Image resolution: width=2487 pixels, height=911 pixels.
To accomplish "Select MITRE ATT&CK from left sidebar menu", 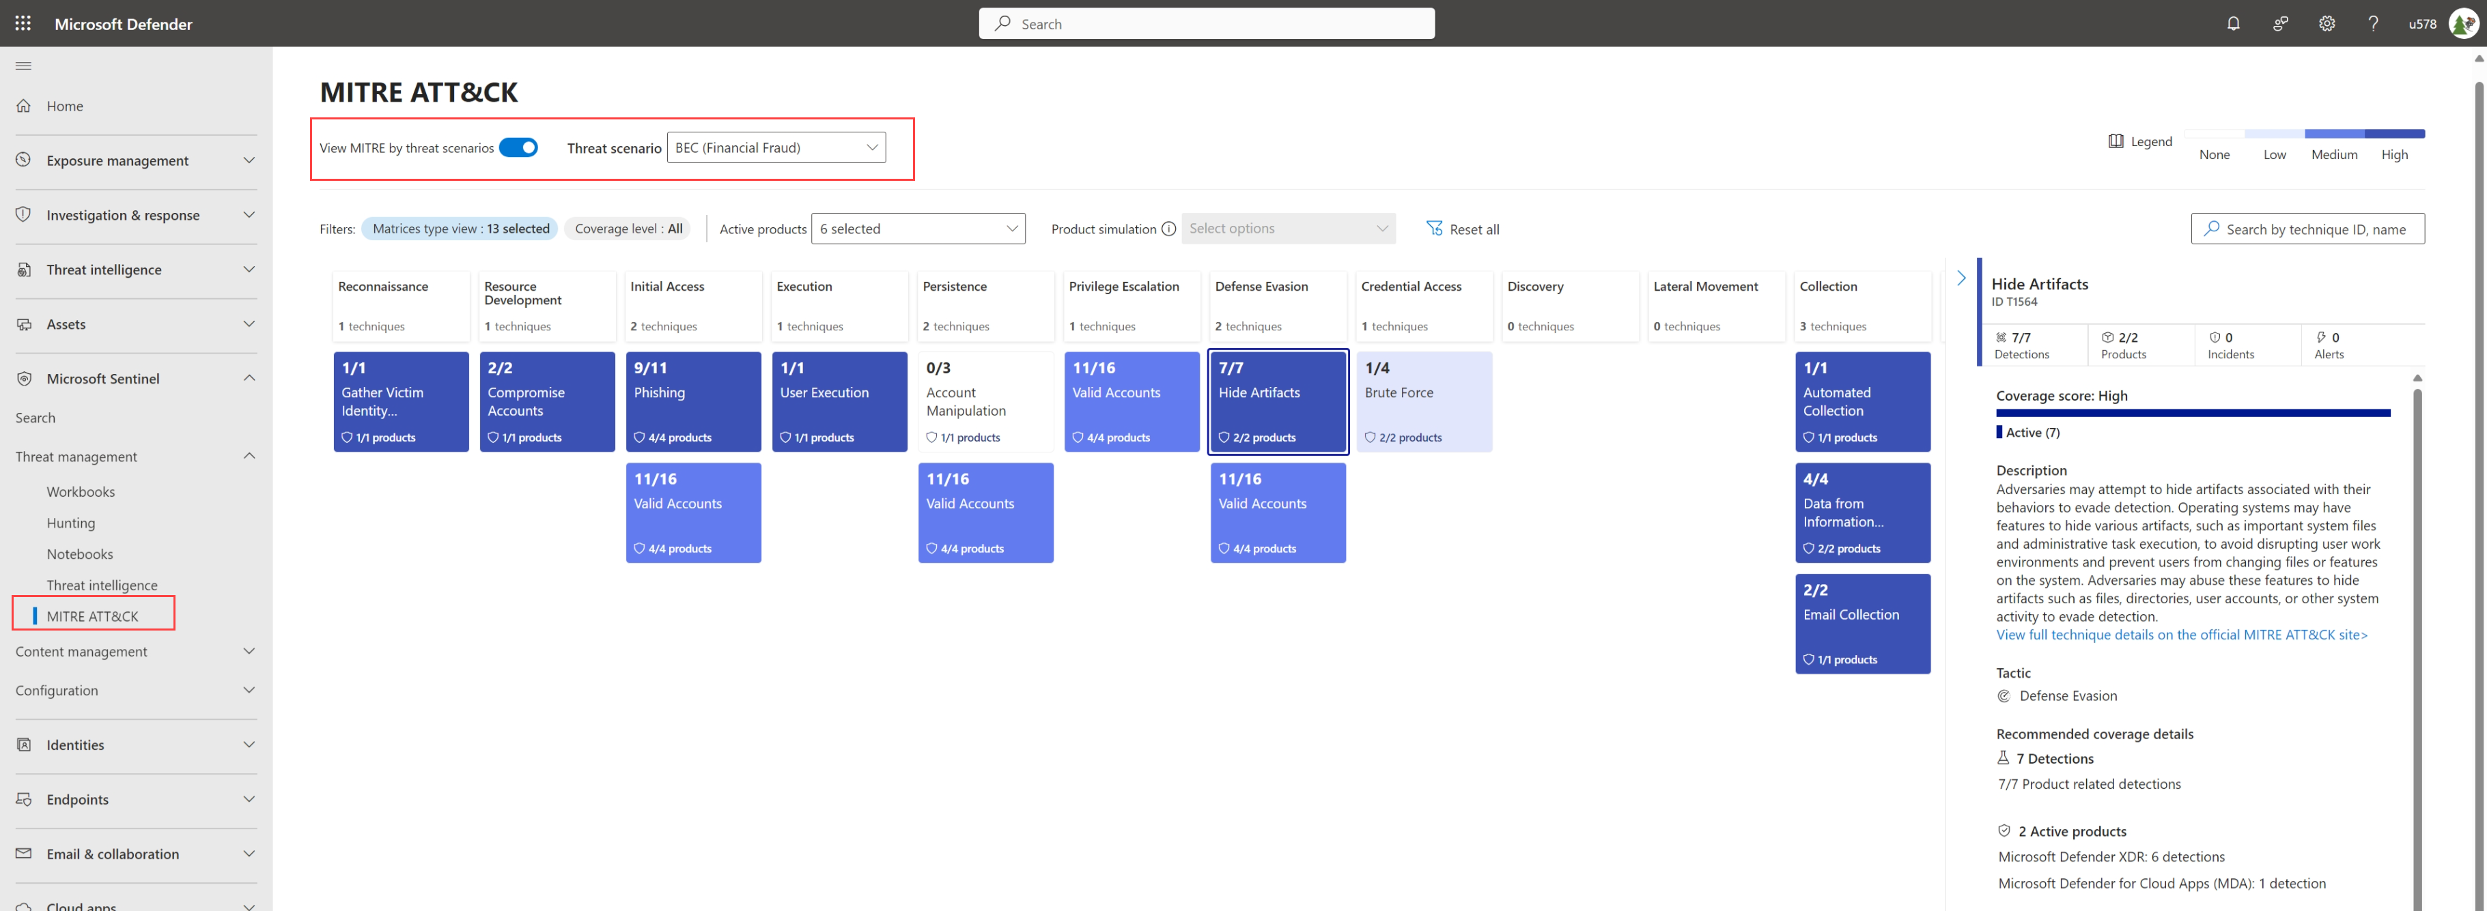I will click(x=90, y=616).
